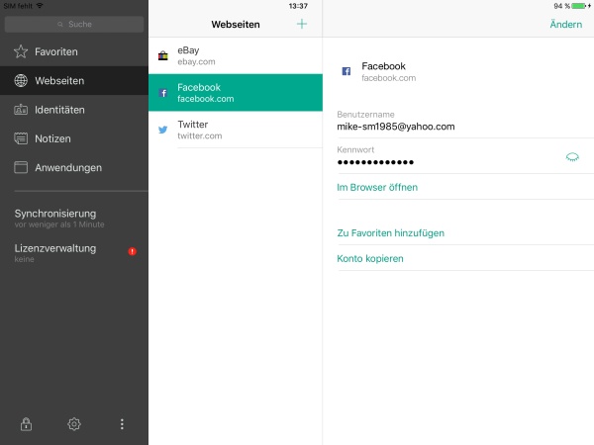The height and width of the screenshot is (445, 594).
Task: Go to Notizen in sidebar
Action: pos(74,138)
